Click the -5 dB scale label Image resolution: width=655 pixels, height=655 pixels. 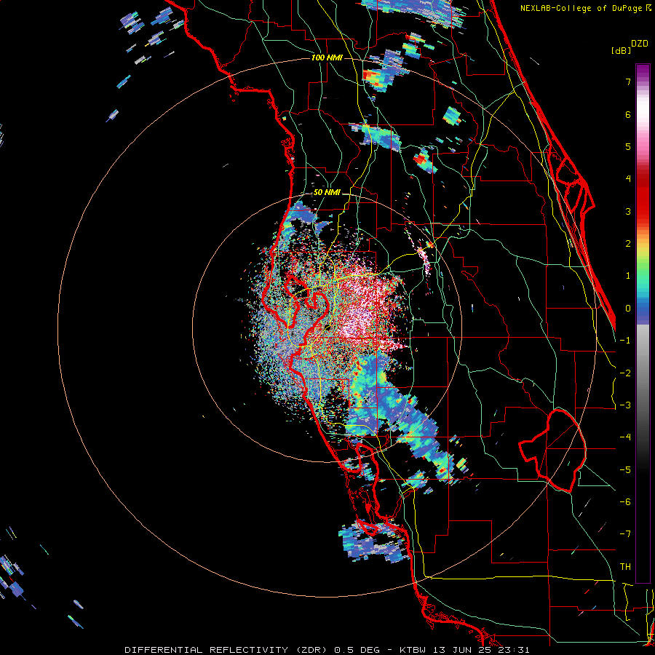625,470
